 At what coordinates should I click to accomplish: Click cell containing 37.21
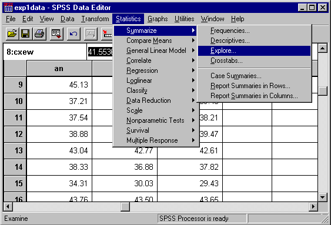tap(59, 101)
